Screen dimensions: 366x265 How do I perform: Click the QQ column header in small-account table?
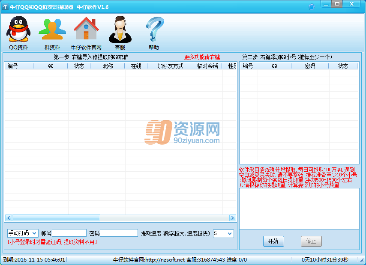274,66
